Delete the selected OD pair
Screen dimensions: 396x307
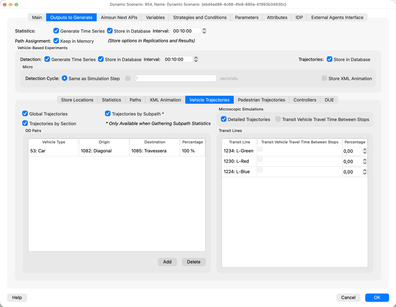click(x=194, y=262)
